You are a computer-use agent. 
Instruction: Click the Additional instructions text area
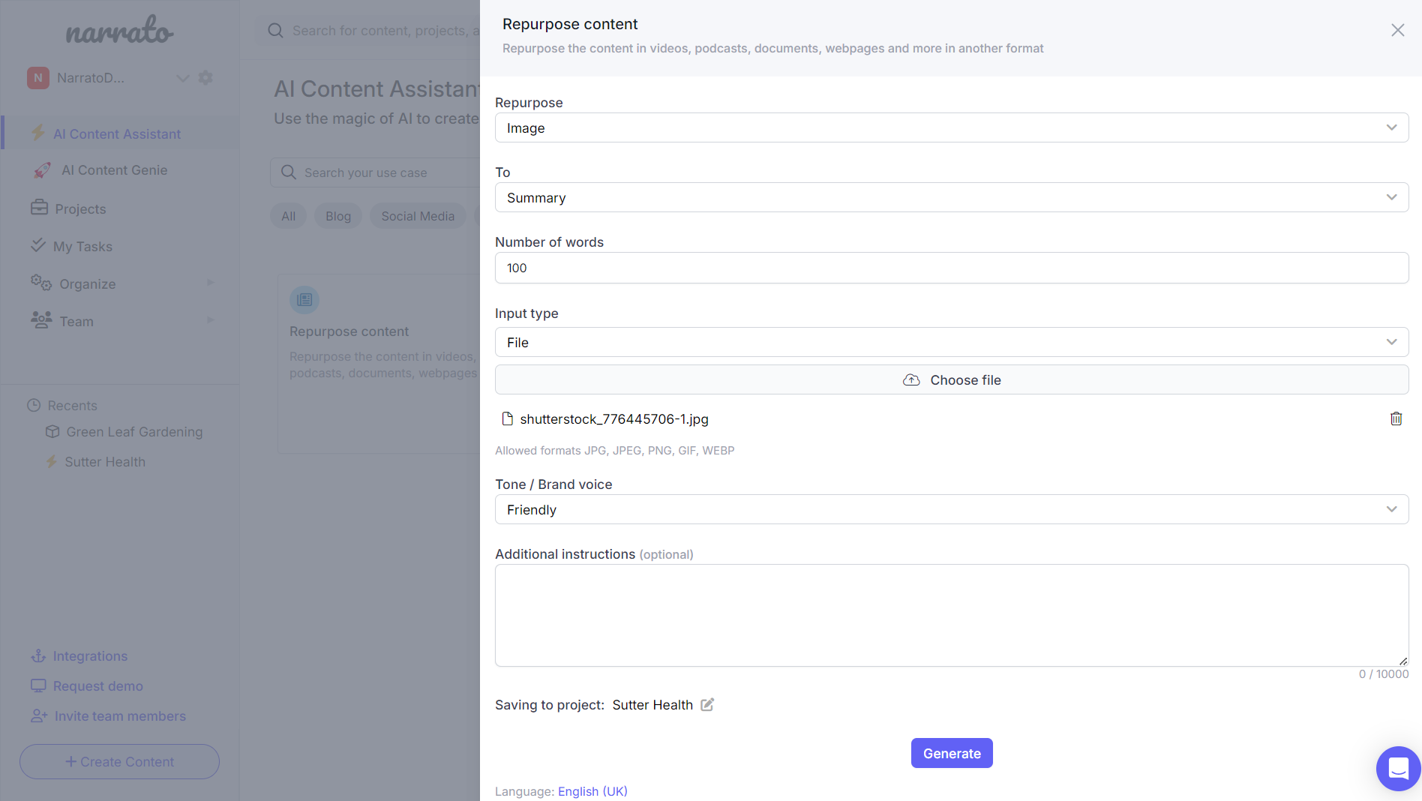[x=952, y=615]
